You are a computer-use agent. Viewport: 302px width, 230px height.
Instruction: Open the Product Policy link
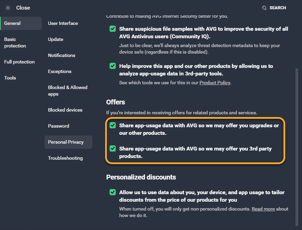(215, 83)
